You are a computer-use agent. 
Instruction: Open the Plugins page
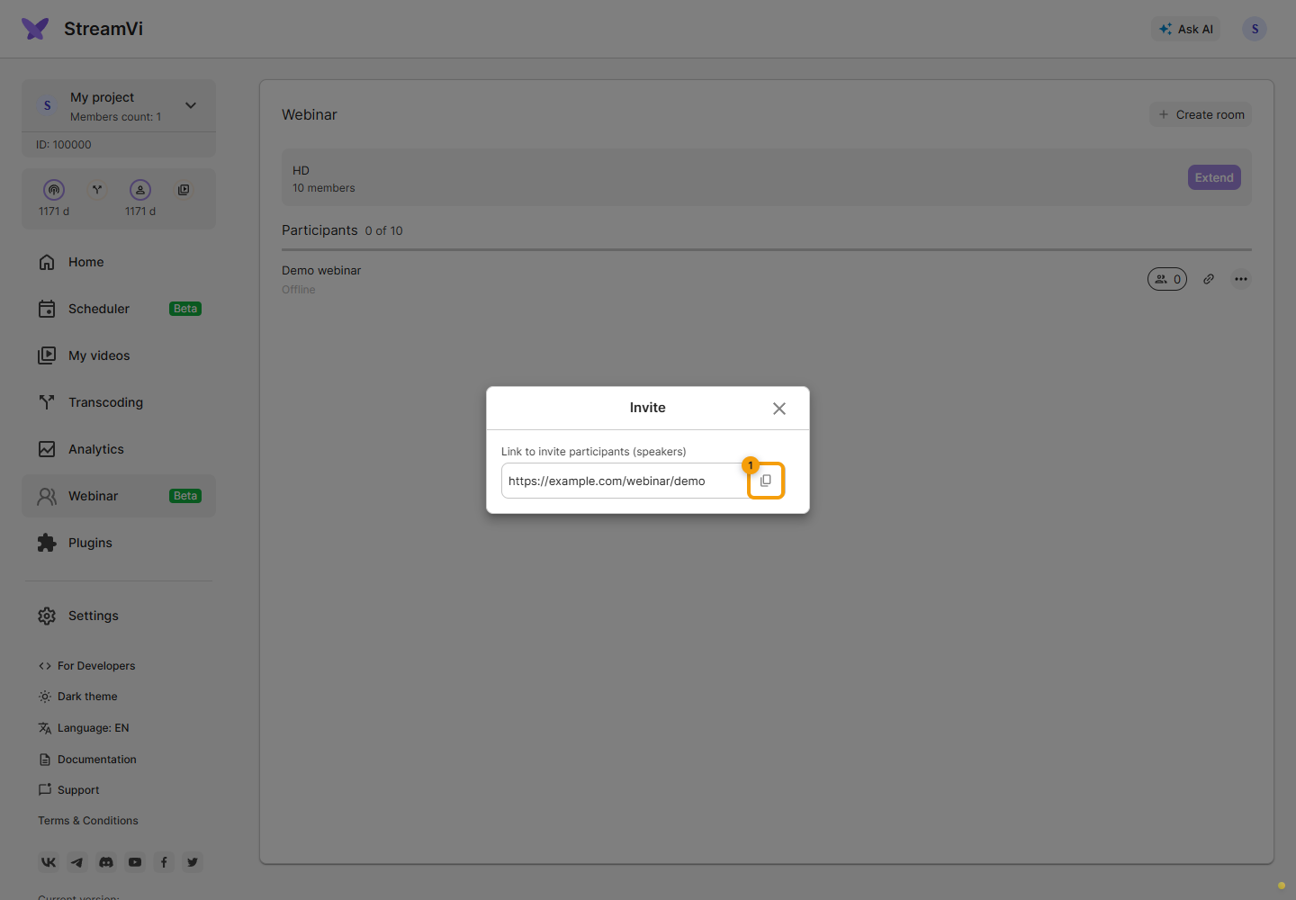[119, 543]
